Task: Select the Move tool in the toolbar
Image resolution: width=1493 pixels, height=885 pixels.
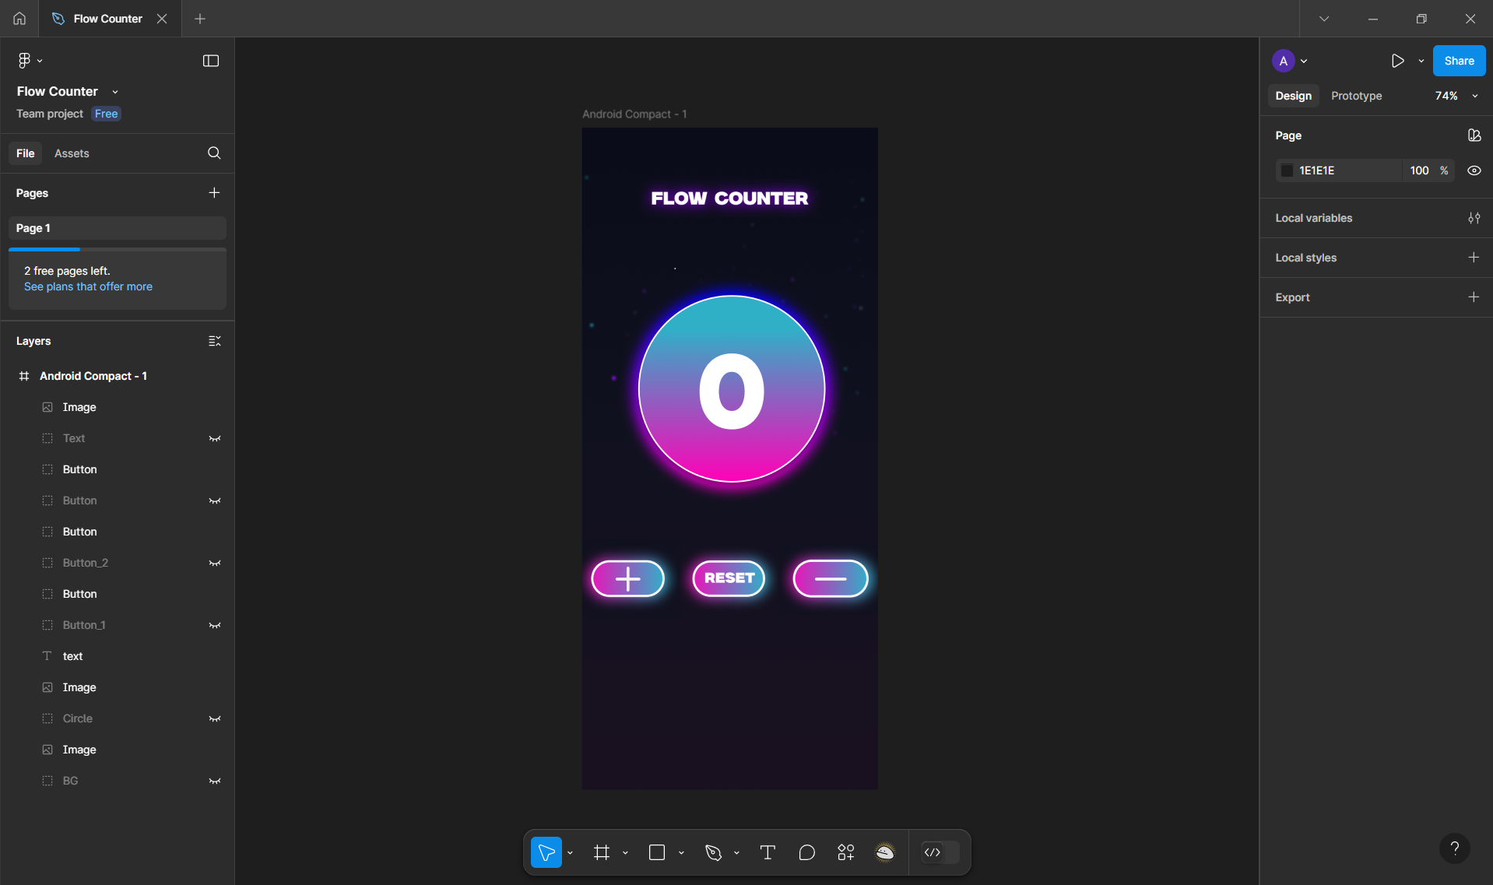Action: tap(546, 852)
